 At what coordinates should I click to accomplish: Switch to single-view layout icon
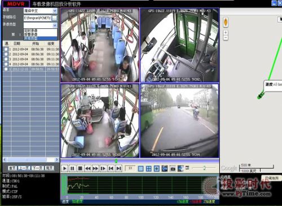(x=140, y=169)
